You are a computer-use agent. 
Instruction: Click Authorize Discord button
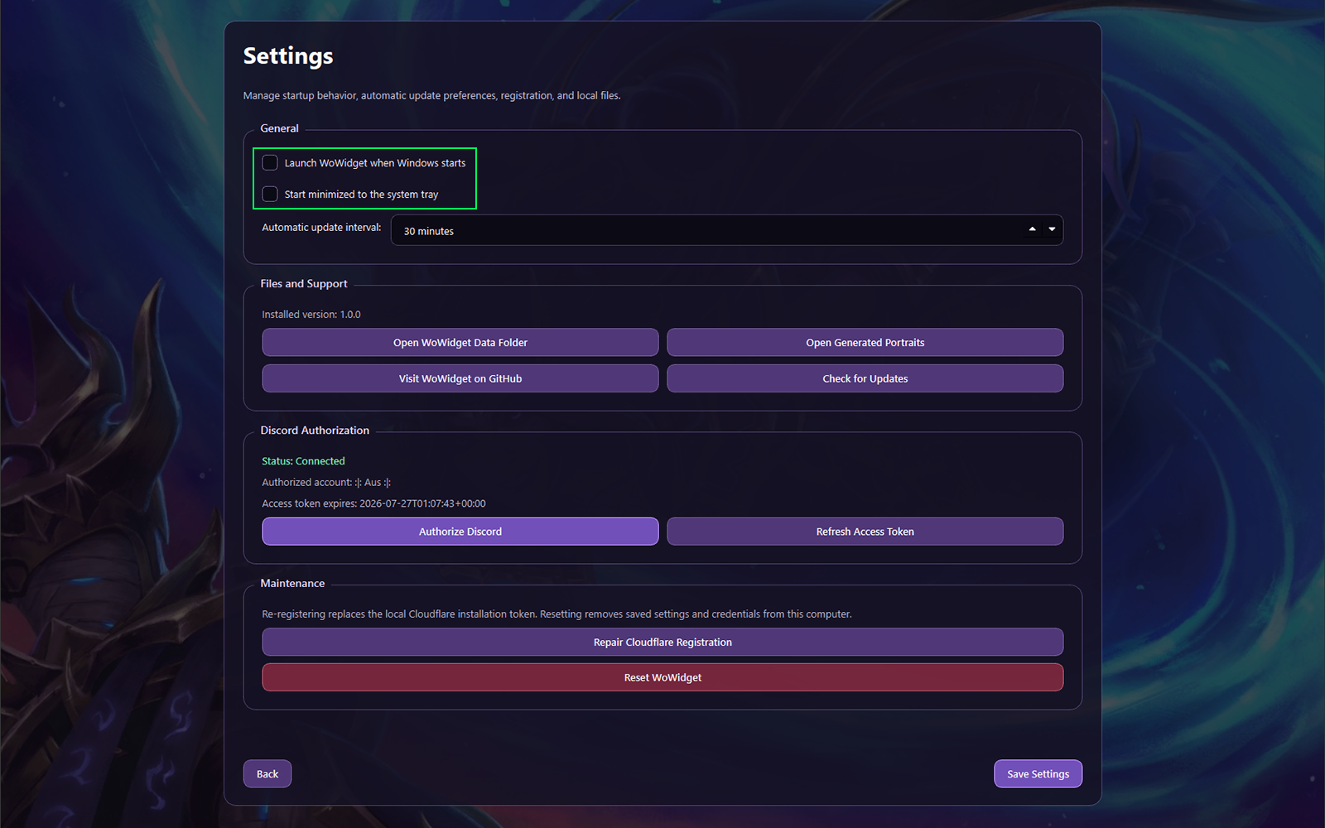click(460, 532)
